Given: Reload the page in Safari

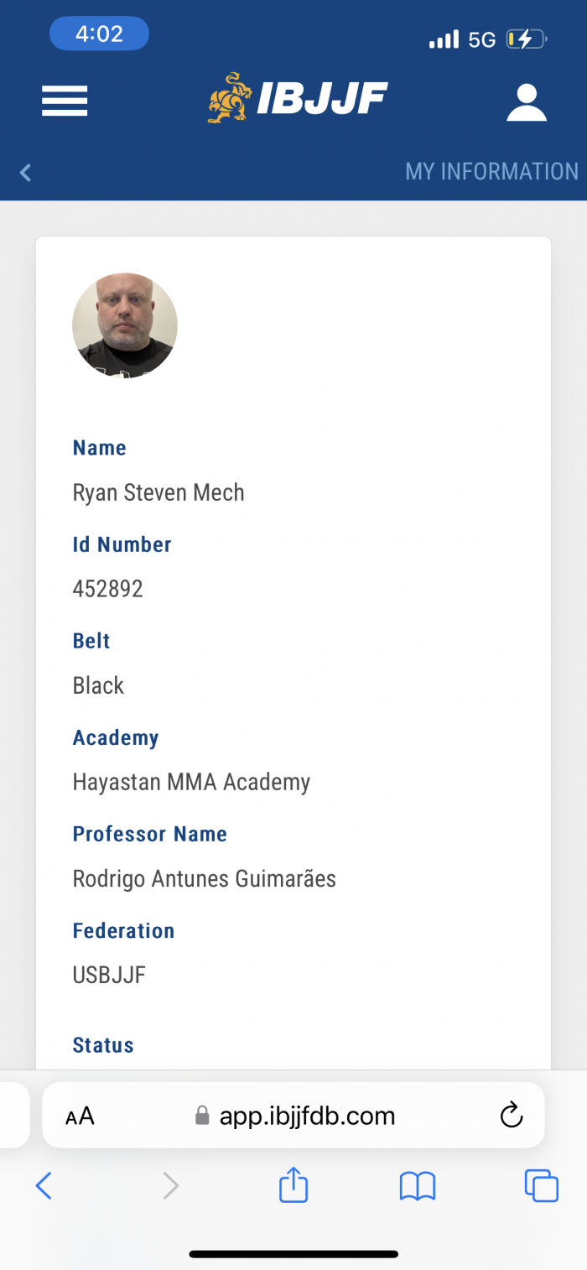Looking at the screenshot, I should pos(511,1115).
